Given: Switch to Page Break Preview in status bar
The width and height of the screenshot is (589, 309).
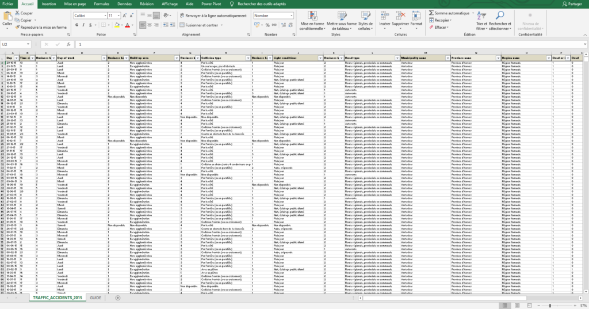Looking at the screenshot, I should click(x=529, y=305).
